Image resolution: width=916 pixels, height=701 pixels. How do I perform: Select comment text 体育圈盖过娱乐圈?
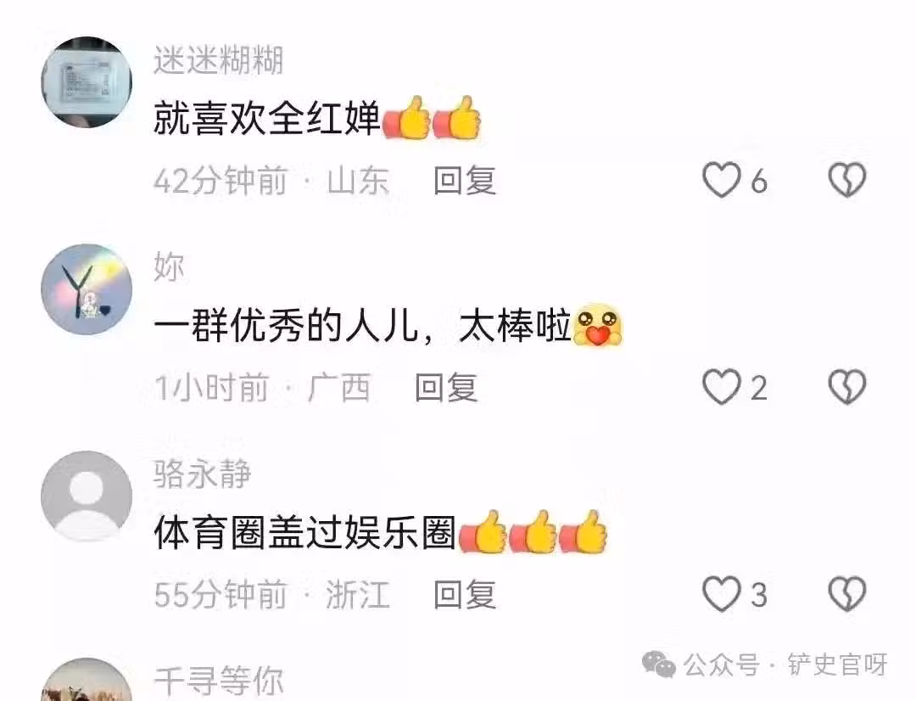(304, 533)
